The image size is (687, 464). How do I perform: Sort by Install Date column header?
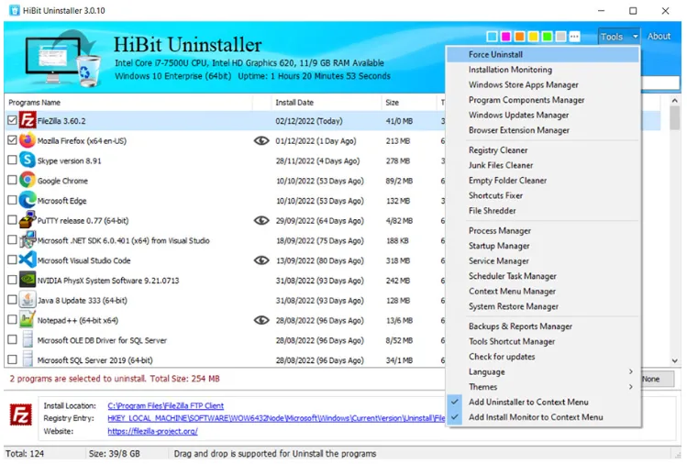click(x=326, y=103)
